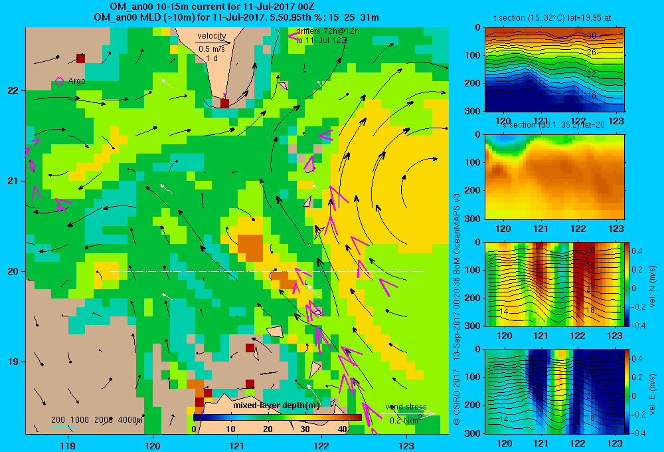This screenshot has height=452, width=664.
Task: Click the mixed-layer depth color bar
Action: pos(278,417)
